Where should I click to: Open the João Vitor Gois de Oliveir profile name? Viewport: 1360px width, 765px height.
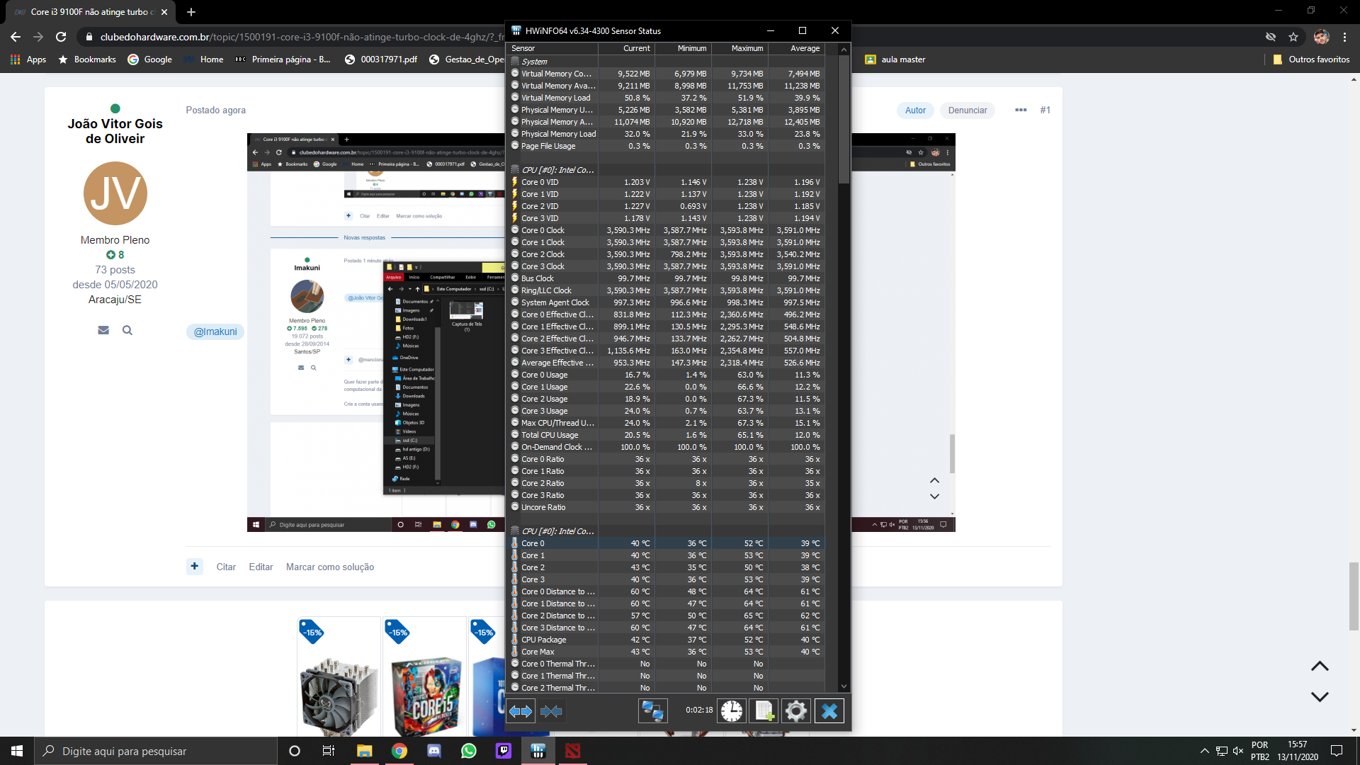click(x=115, y=131)
